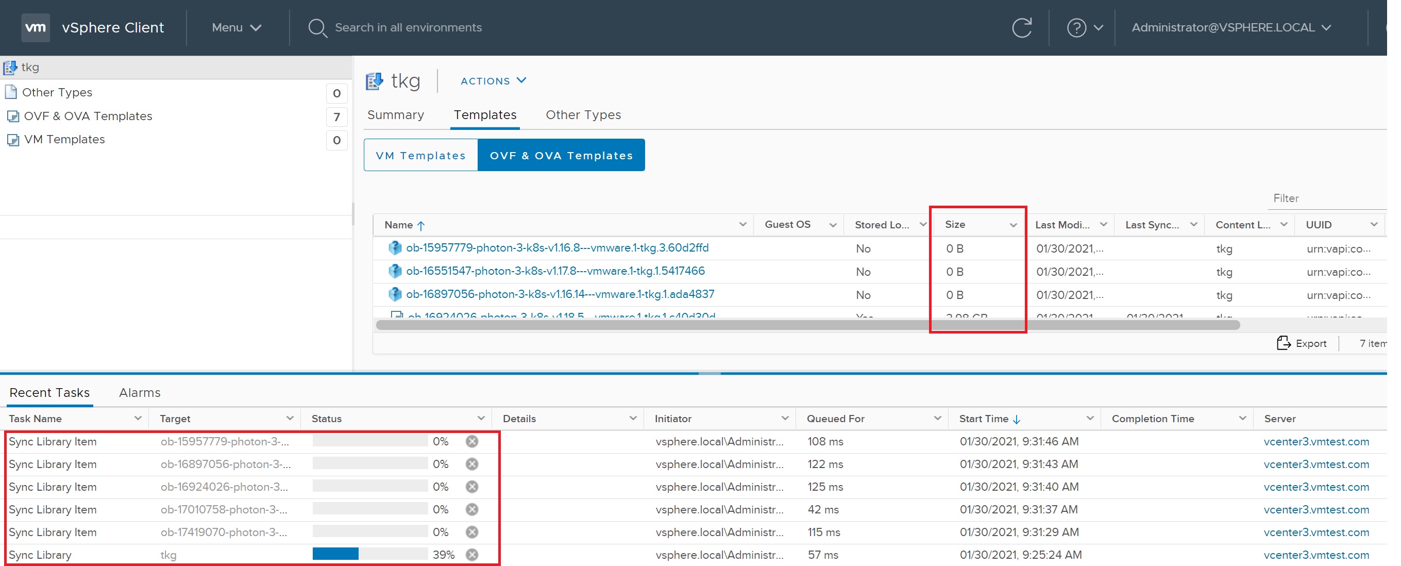
Task: Switch to the Summary tab
Action: 395,115
